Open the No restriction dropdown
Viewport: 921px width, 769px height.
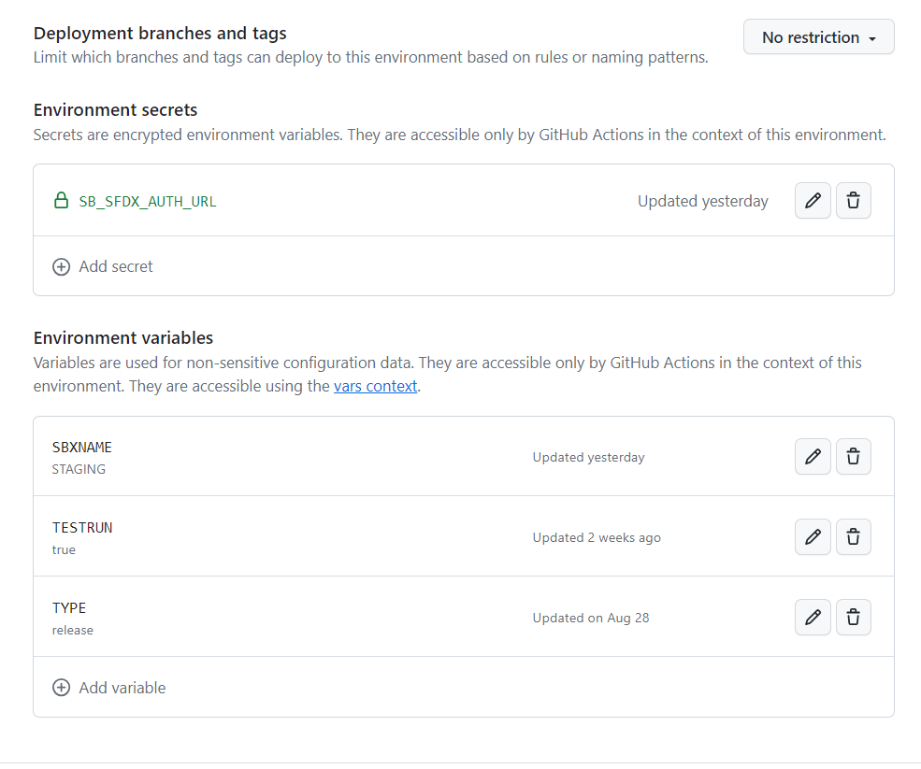coord(818,37)
